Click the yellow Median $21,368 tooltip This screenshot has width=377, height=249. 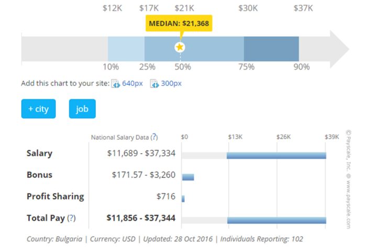(x=180, y=24)
